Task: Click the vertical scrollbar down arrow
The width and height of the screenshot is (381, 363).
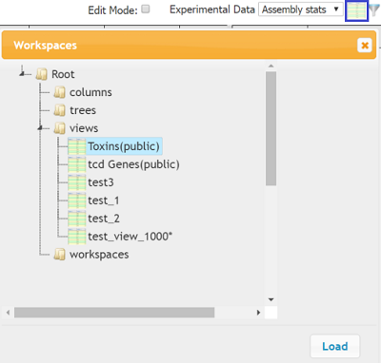Action: click(271, 299)
